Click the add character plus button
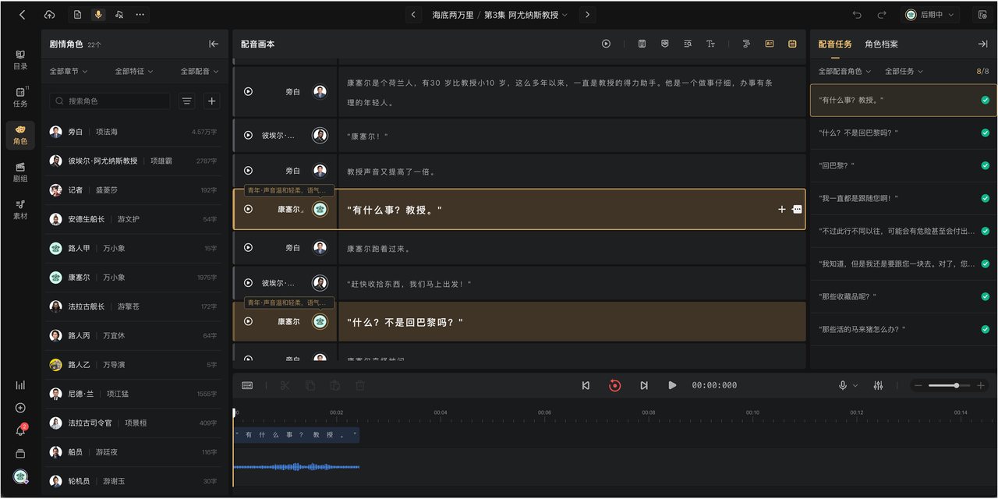 pos(211,101)
